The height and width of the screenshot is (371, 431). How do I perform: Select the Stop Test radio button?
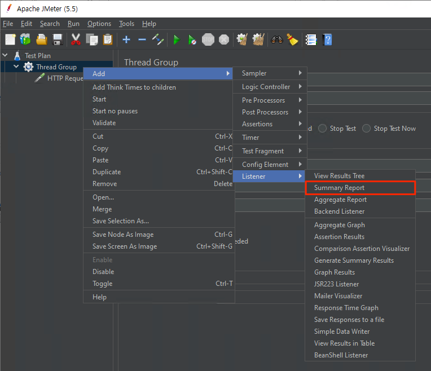click(322, 129)
